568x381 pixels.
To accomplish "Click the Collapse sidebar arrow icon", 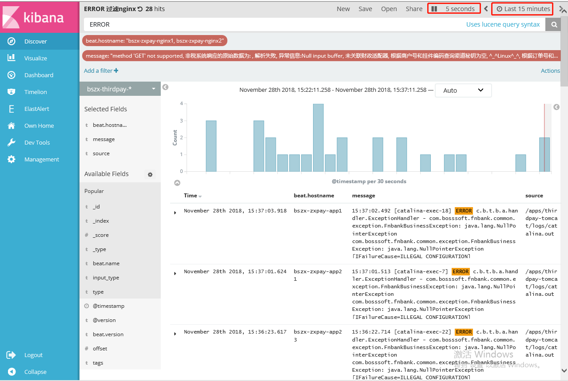I will (12, 372).
